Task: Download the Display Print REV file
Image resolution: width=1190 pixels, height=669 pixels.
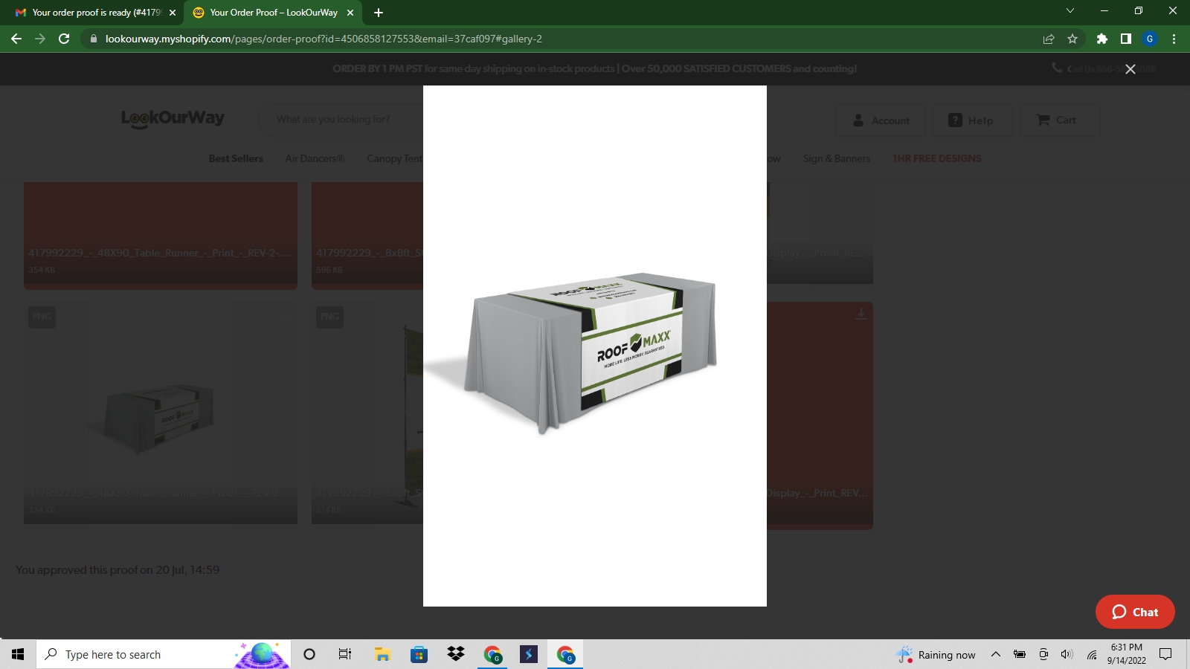Action: coord(861,314)
